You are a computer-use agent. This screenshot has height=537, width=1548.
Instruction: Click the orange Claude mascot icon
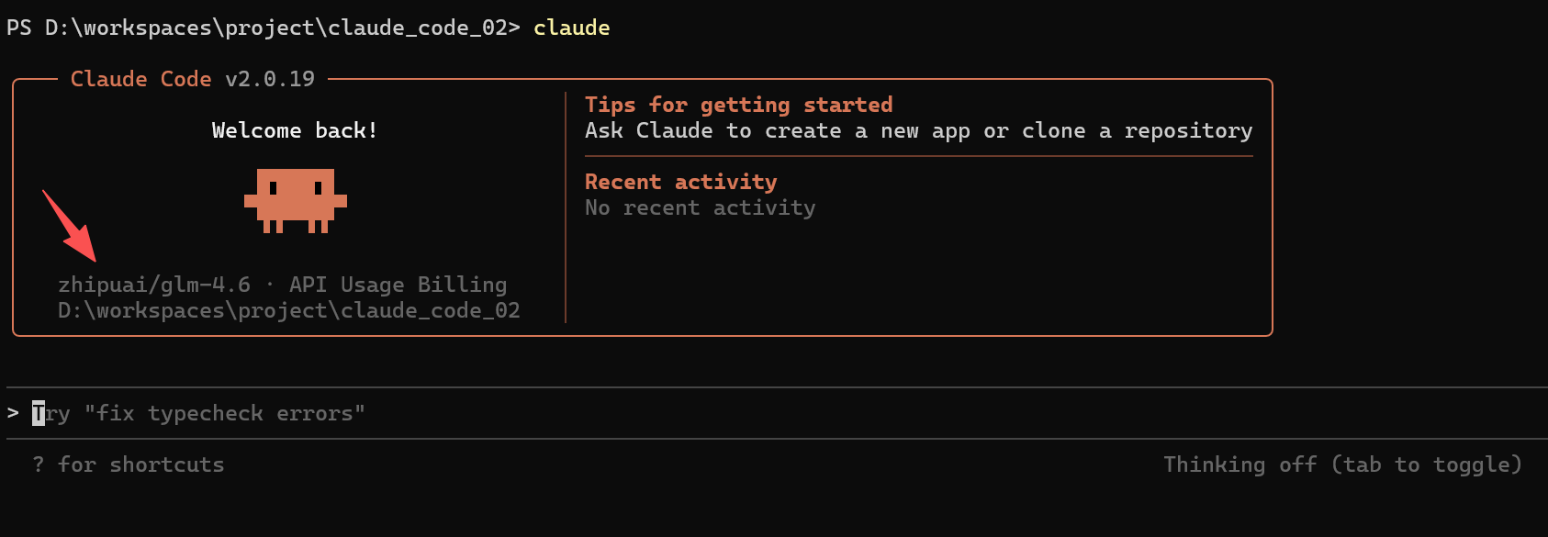296,200
